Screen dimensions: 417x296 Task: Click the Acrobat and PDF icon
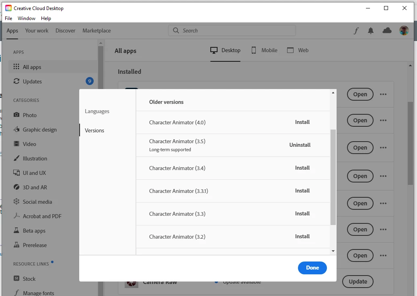(x=16, y=216)
